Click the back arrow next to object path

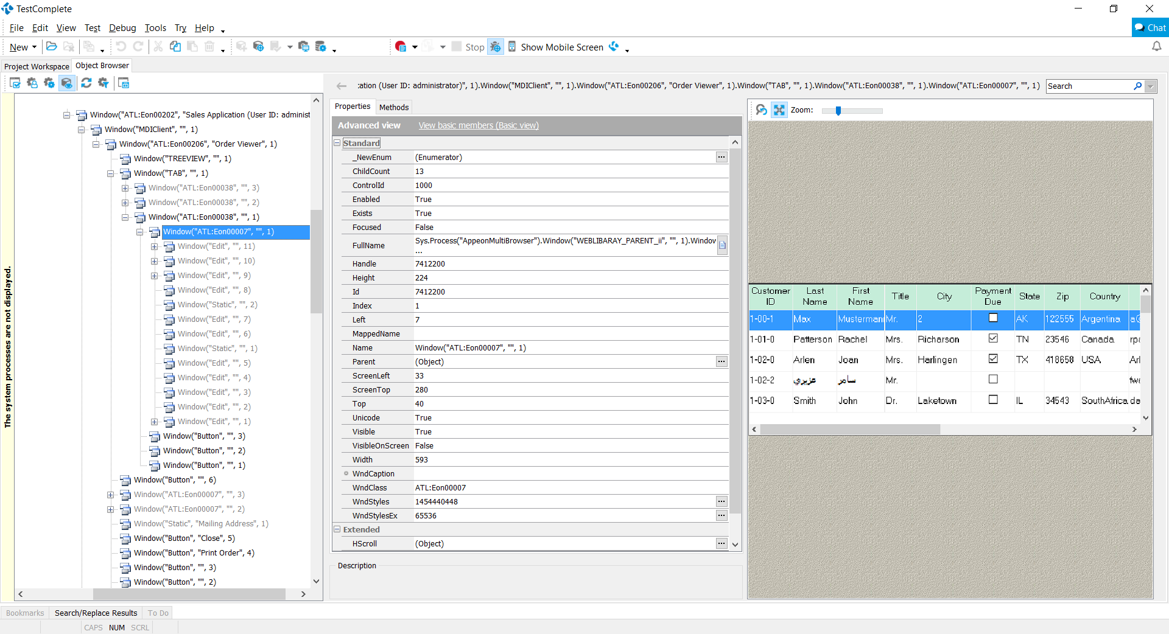coord(342,86)
